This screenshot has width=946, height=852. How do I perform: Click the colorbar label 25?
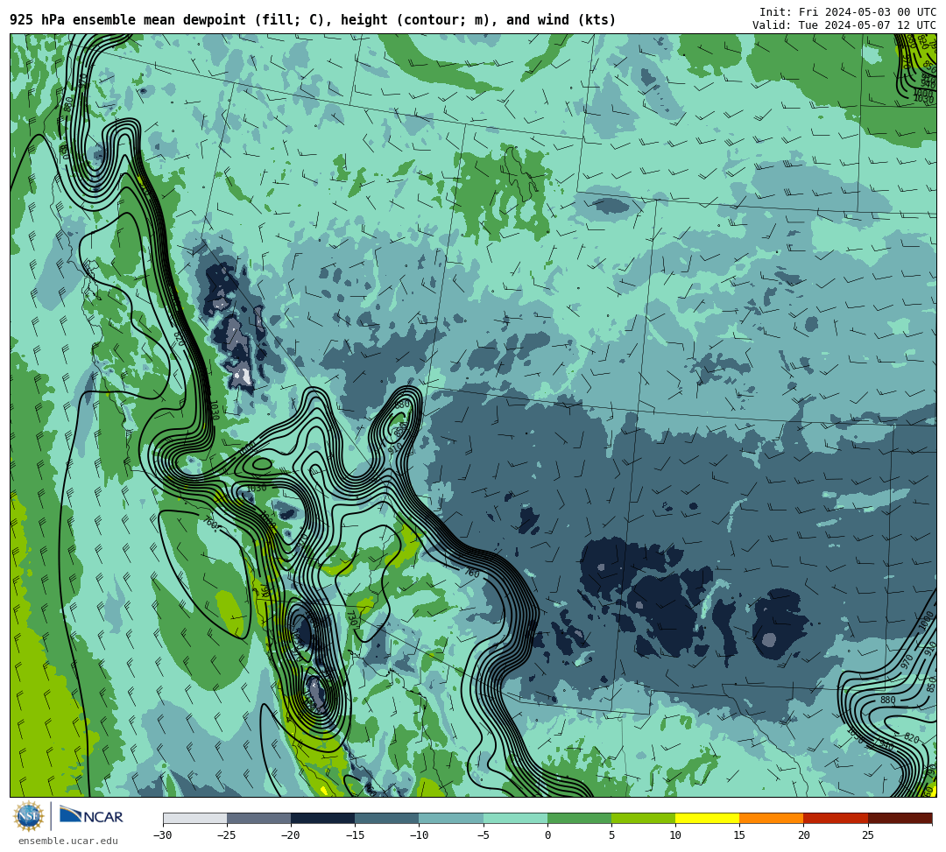(x=867, y=835)
